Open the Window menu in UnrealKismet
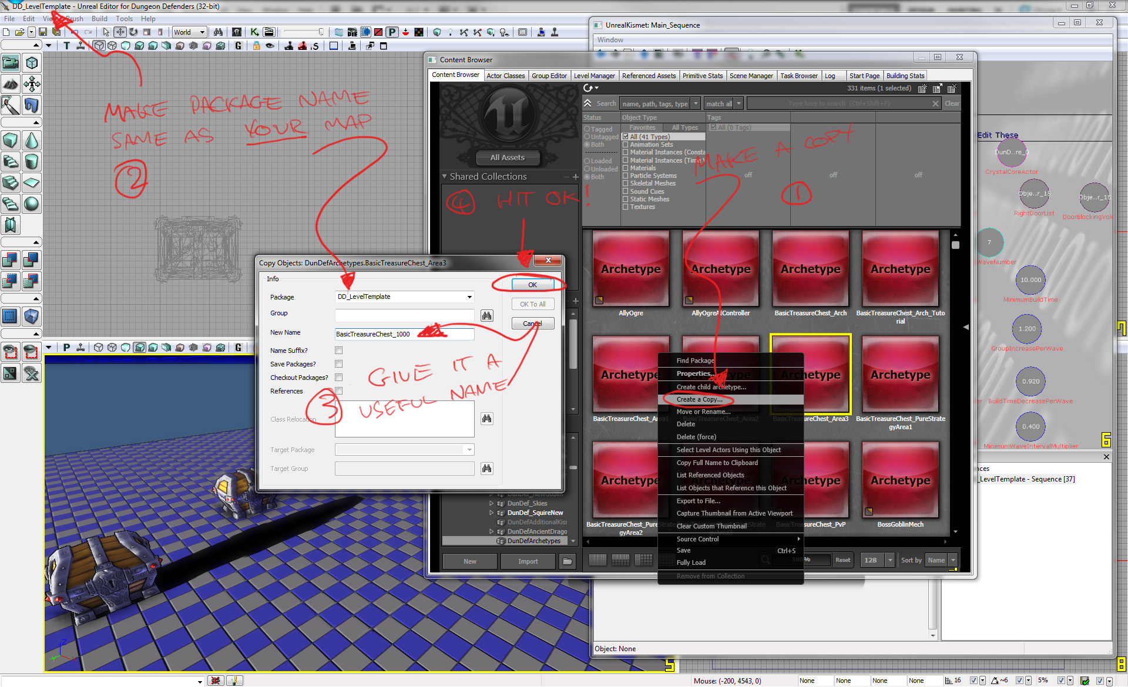The height and width of the screenshot is (687, 1128). click(x=610, y=40)
